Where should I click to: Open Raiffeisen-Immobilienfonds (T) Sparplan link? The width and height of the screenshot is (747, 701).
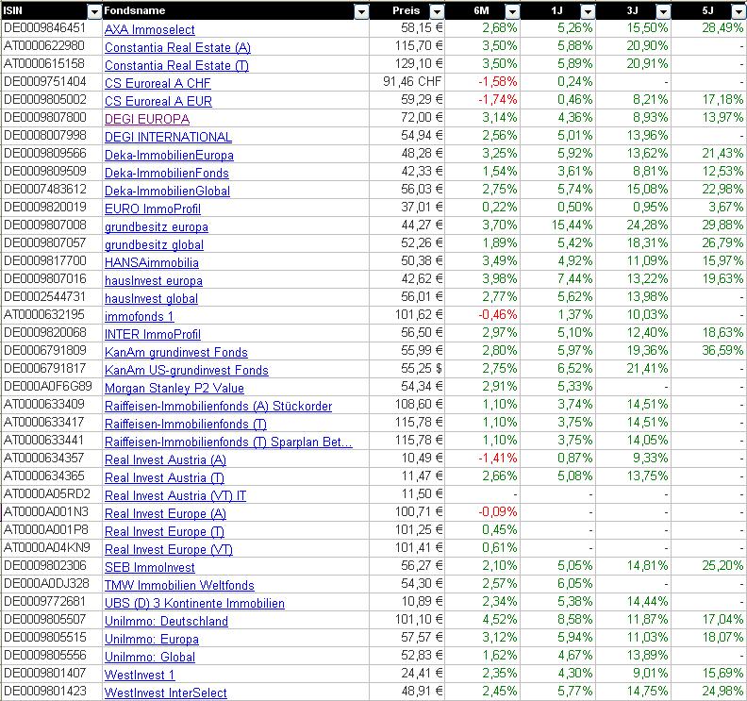coord(228,442)
